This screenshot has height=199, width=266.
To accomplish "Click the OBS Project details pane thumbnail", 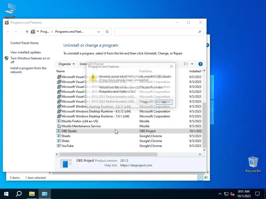I will tap(66, 164).
